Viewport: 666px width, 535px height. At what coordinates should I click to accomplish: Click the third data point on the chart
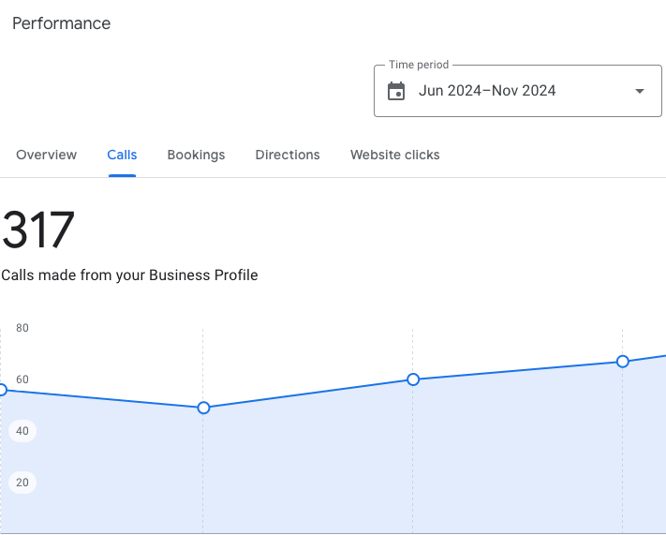(413, 379)
